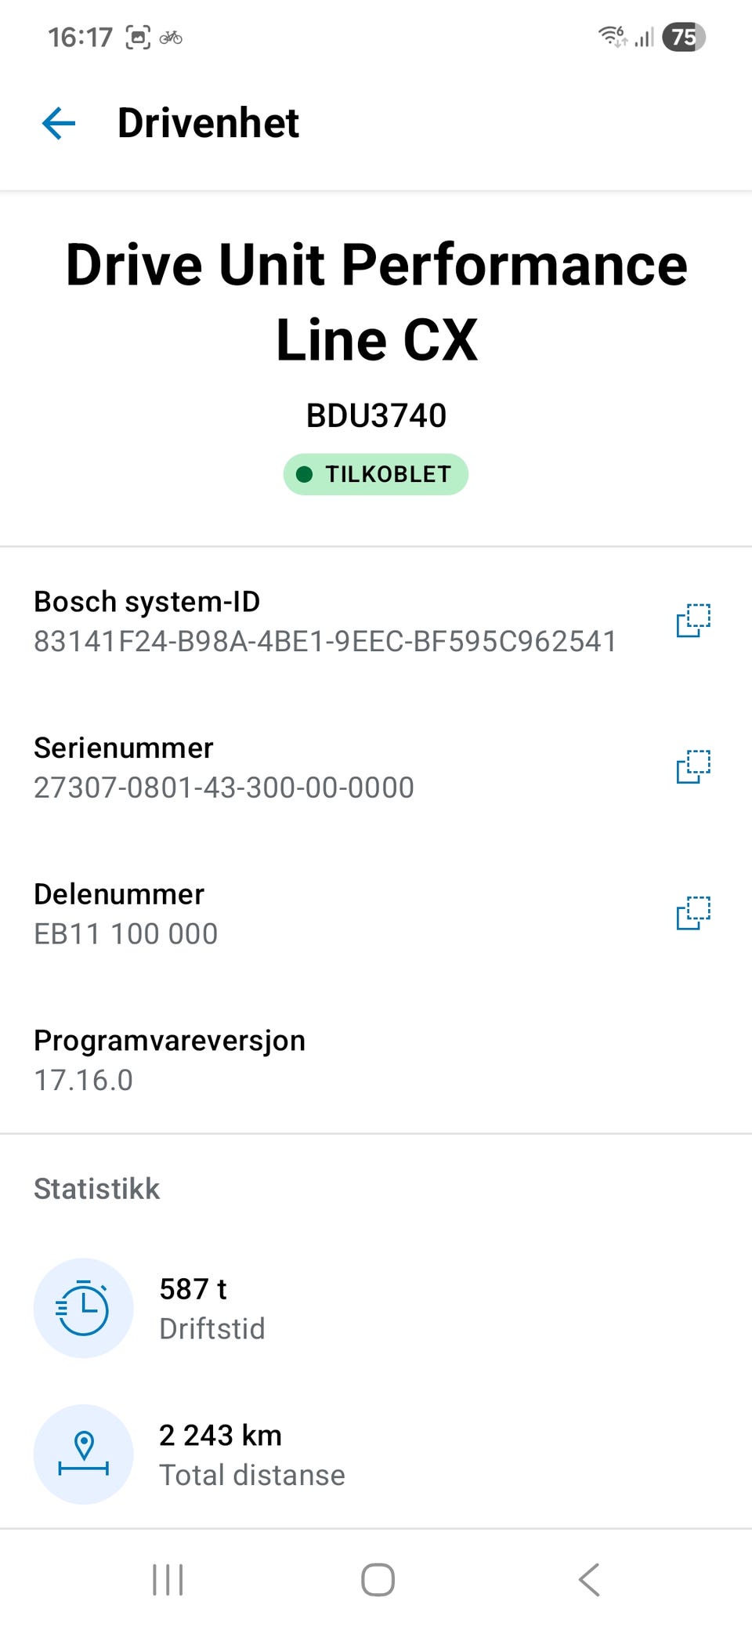Tap the battery indicator in status bar
The image size is (752, 1630).
click(684, 37)
